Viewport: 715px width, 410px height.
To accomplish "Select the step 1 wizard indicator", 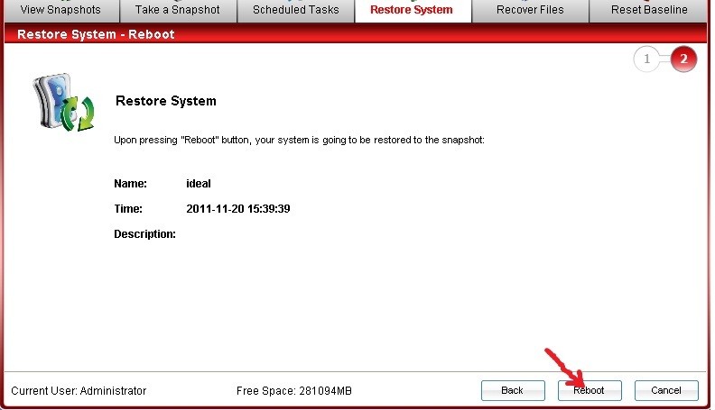I will pos(646,59).
